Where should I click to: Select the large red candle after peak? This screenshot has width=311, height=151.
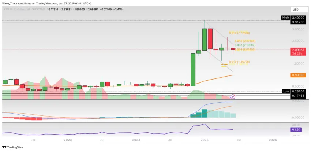pyautogui.click(x=210, y=39)
